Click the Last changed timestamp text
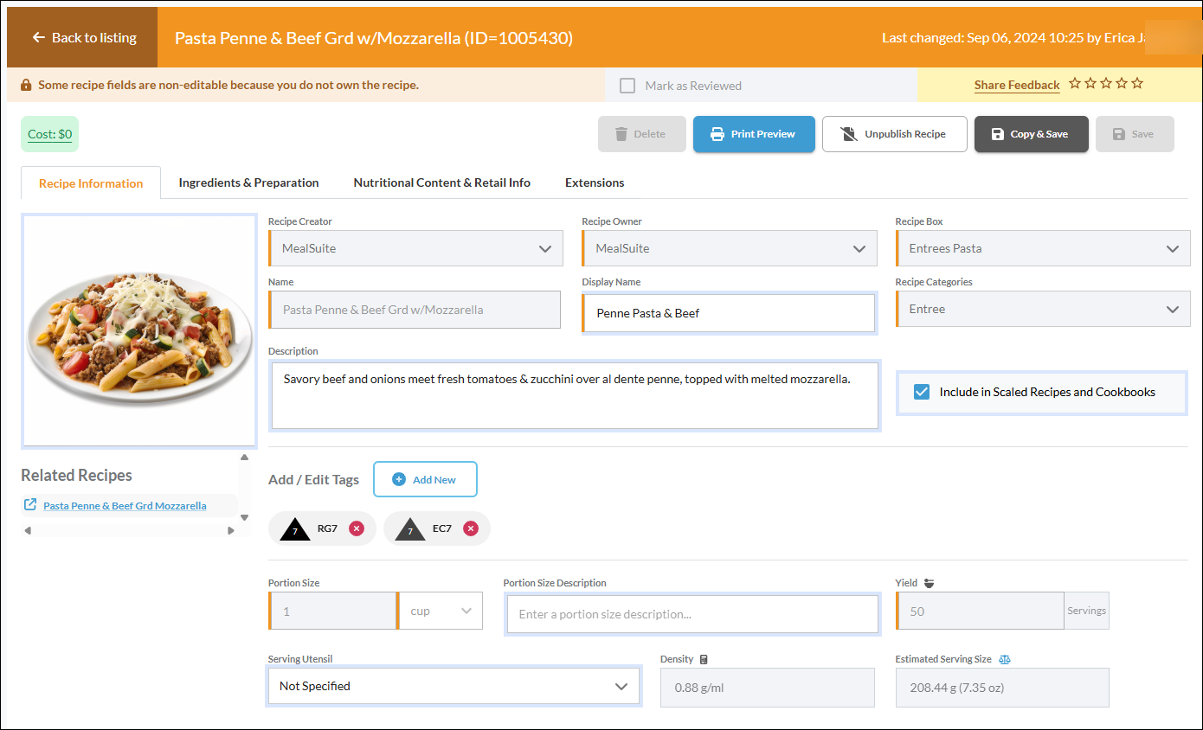Screen dimensions: 1203x730 pos(1013,38)
